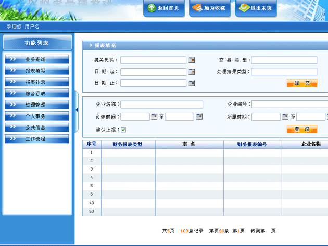Open calendar icon after 所属时期 start field

coord(285,116)
